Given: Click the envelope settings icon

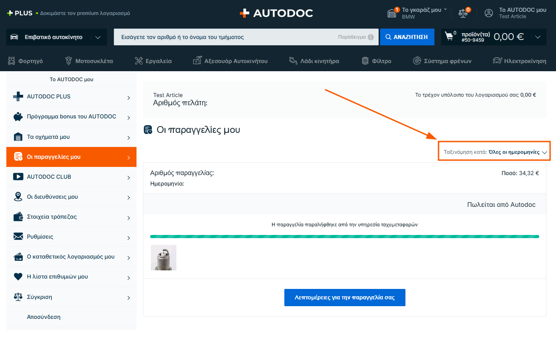Looking at the screenshot, I should click(x=18, y=237).
